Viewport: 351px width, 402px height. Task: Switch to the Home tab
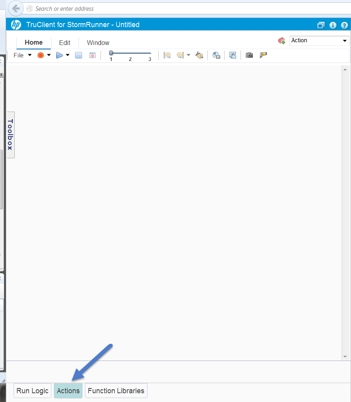(x=34, y=43)
